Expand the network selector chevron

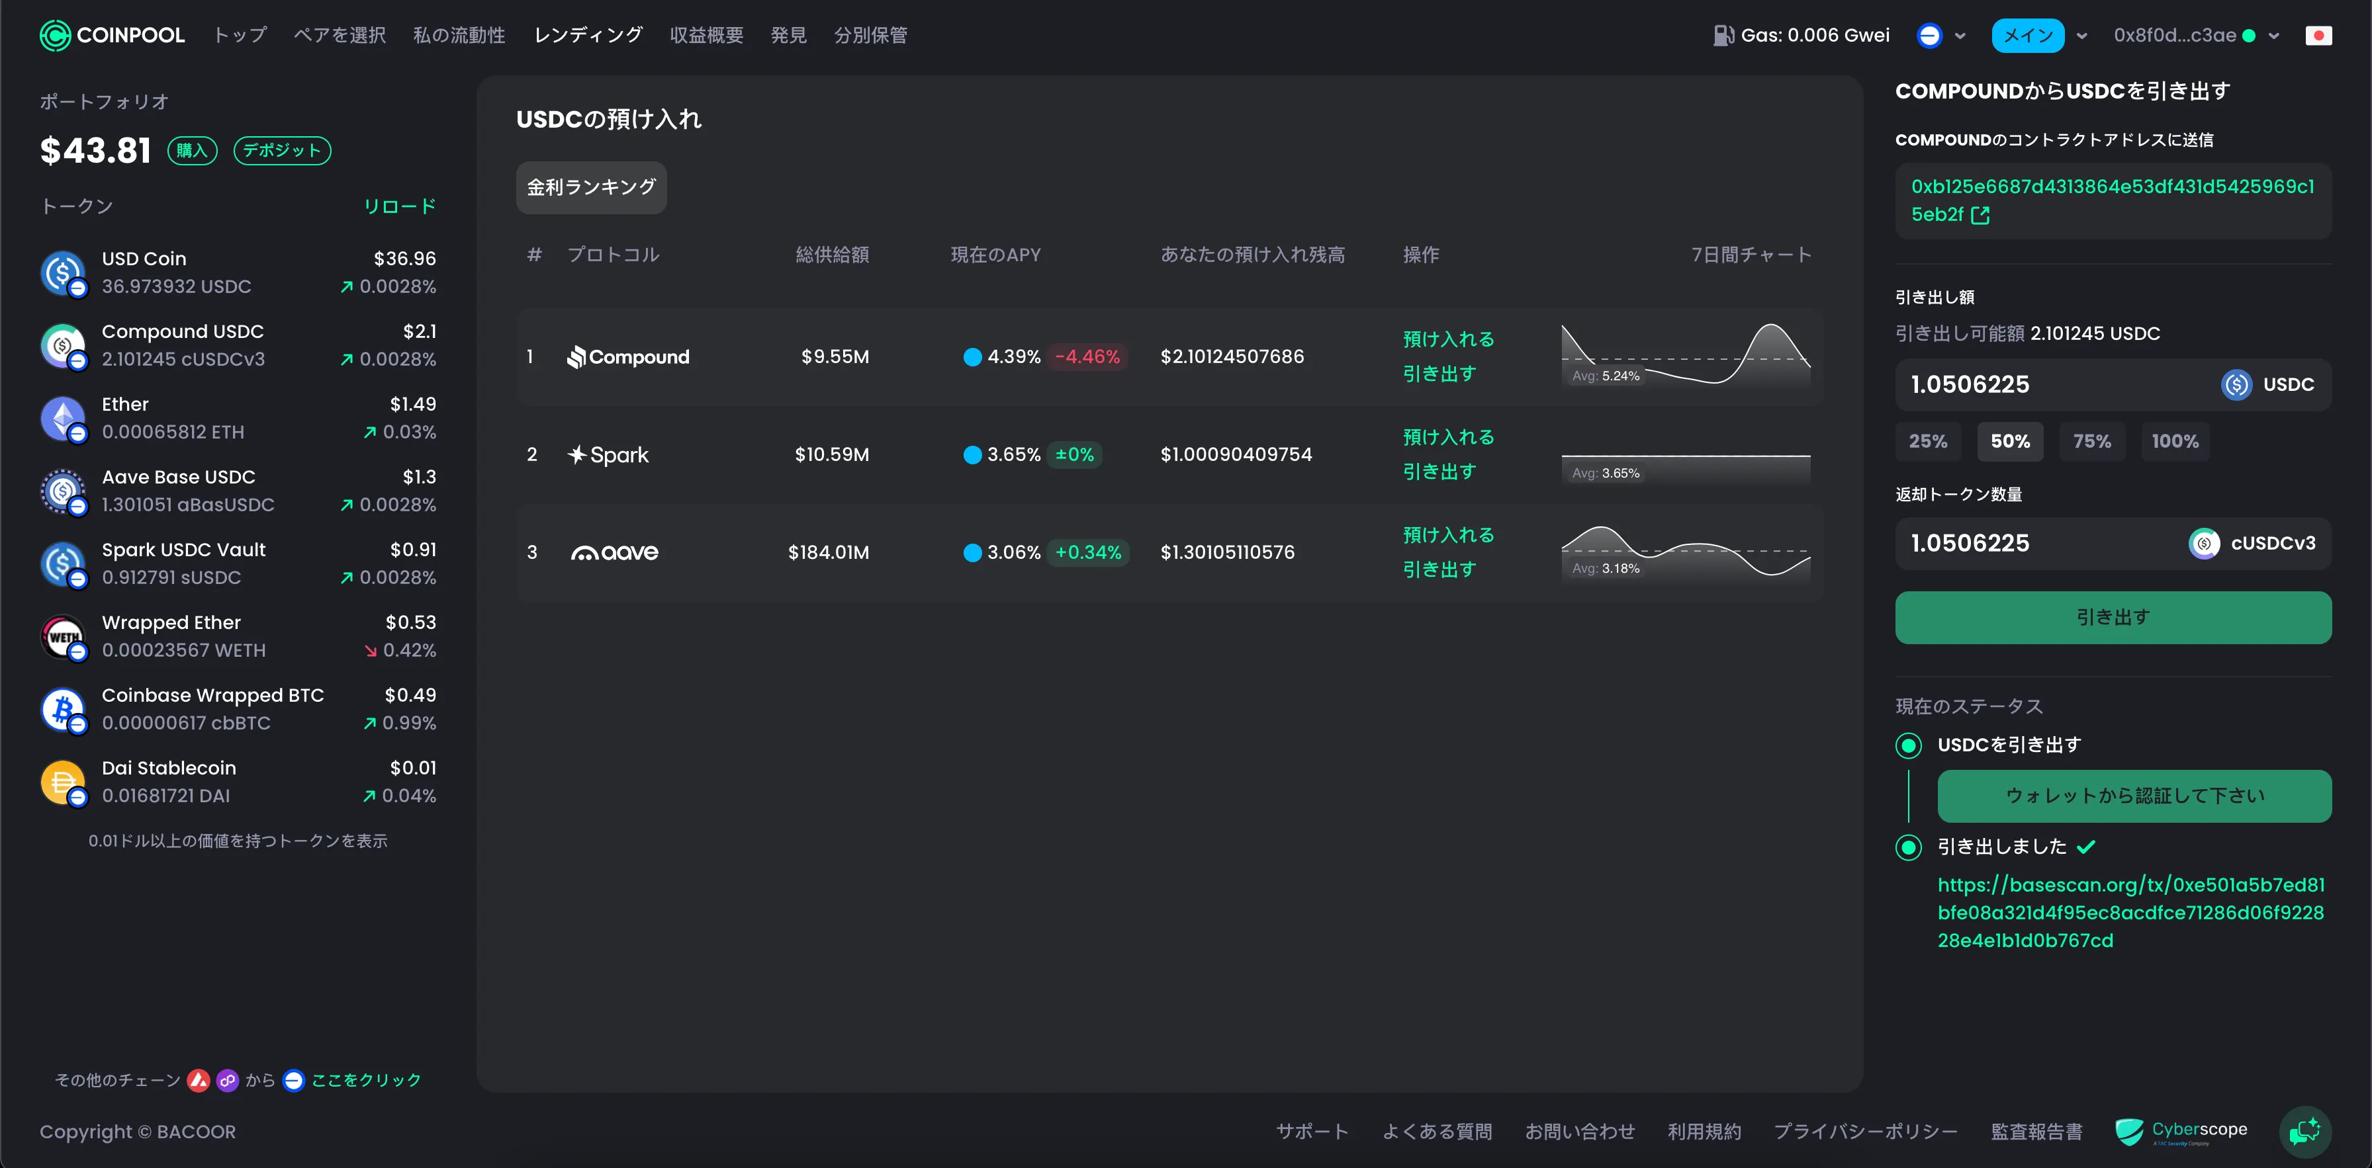click(1960, 37)
